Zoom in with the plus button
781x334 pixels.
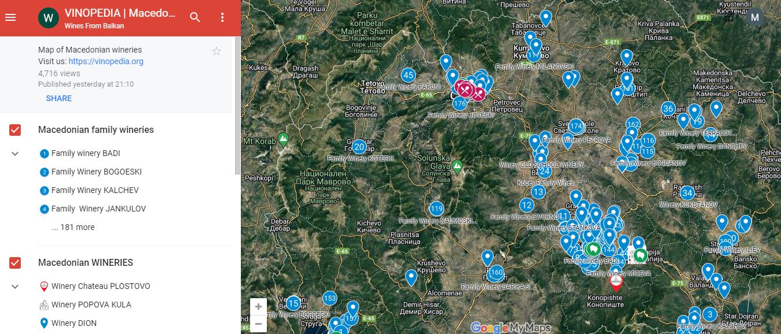point(258,307)
